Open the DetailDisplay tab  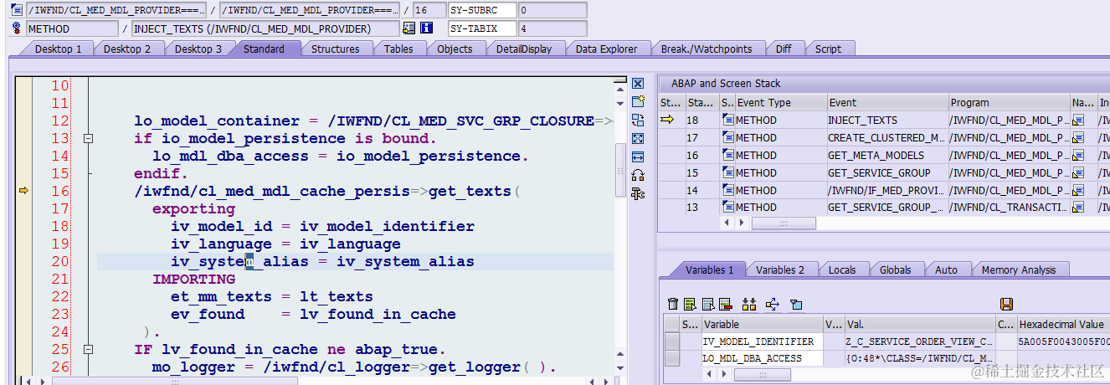coord(524,49)
